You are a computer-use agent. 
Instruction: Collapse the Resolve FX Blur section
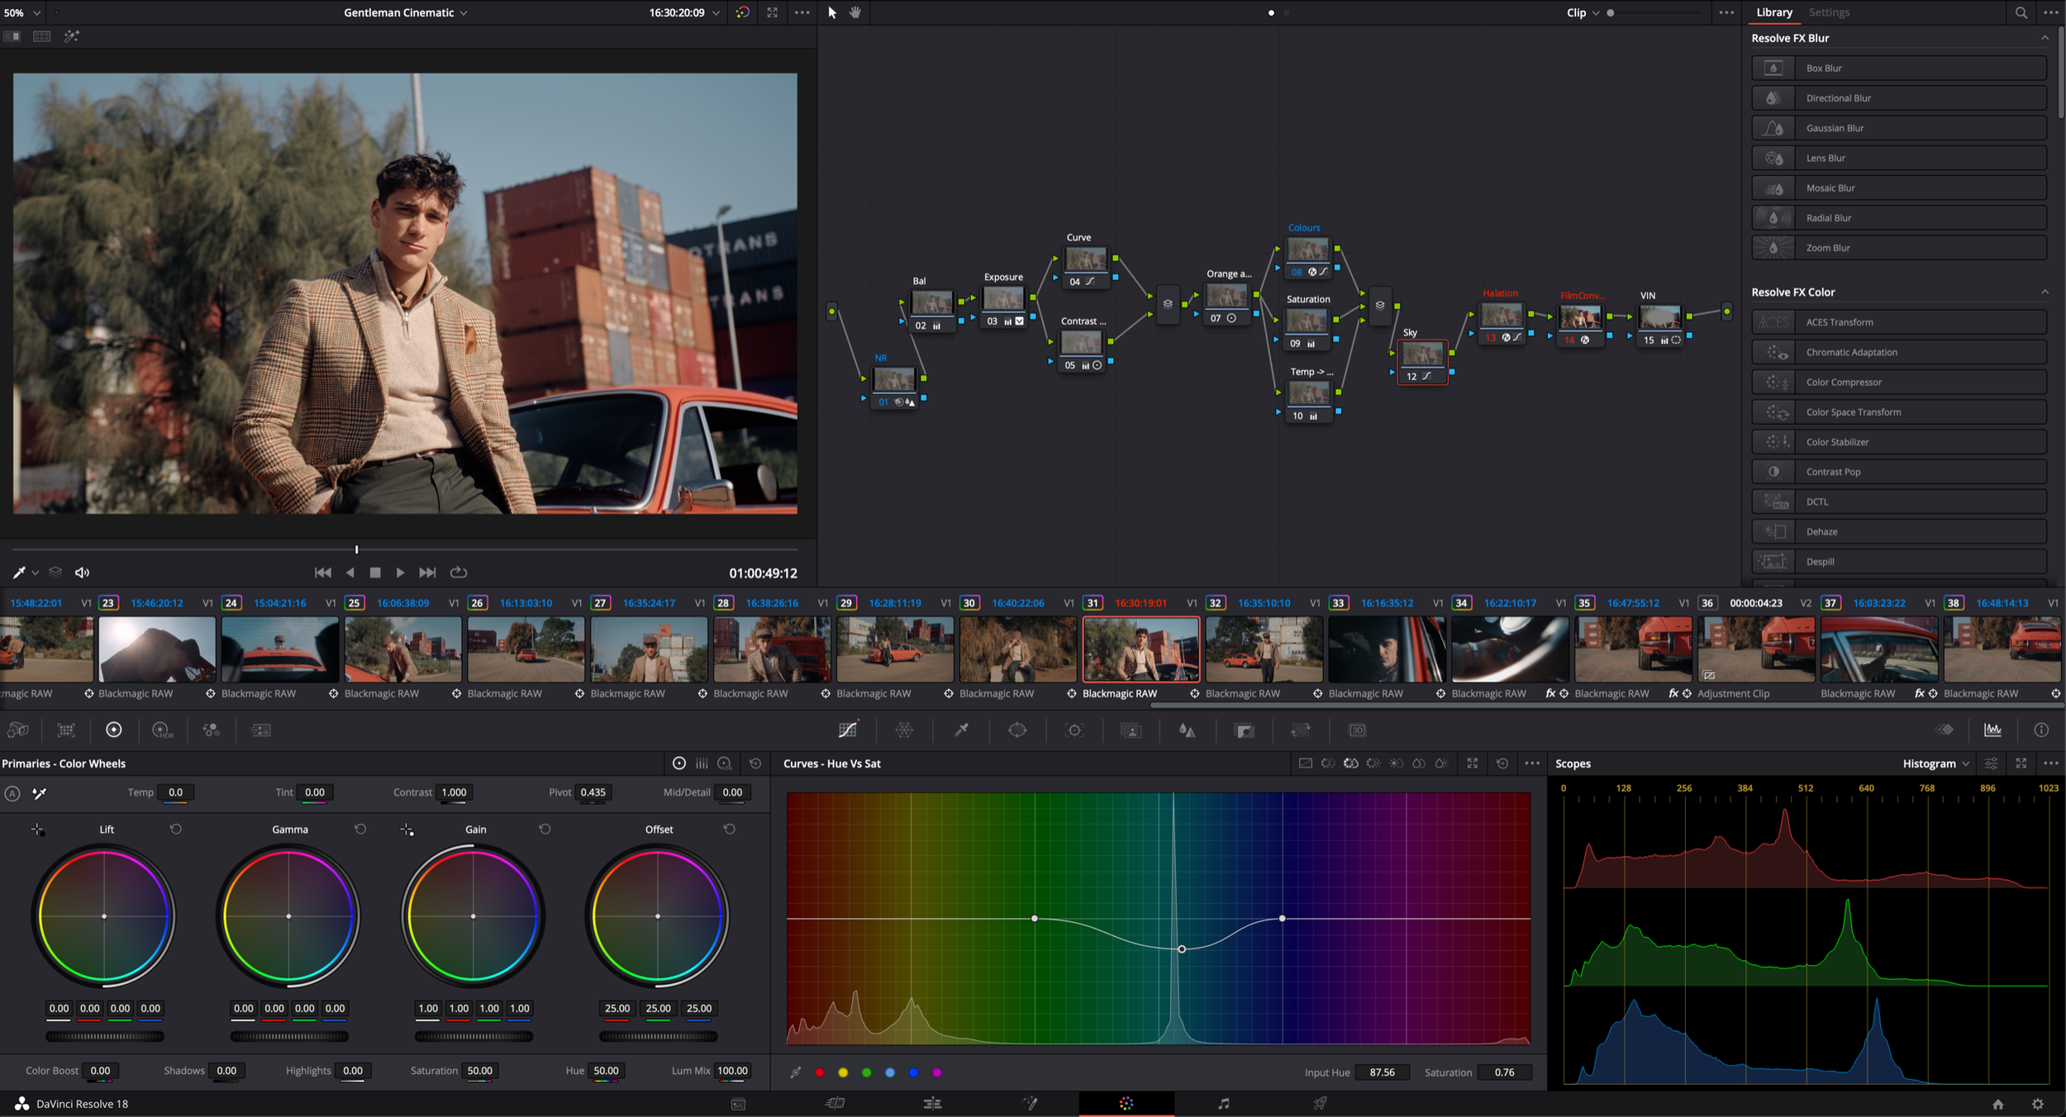2045,38
